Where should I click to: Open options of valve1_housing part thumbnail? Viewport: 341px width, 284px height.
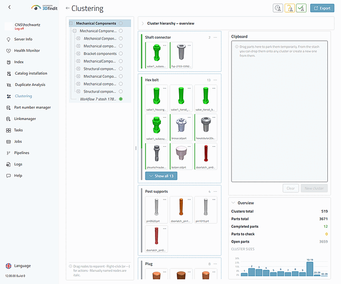click(165, 88)
